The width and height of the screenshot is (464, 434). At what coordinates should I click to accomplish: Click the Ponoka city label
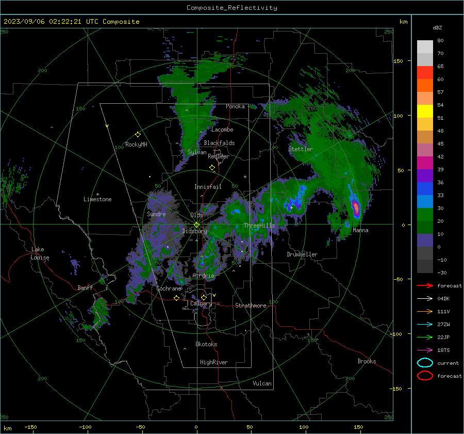235,106
